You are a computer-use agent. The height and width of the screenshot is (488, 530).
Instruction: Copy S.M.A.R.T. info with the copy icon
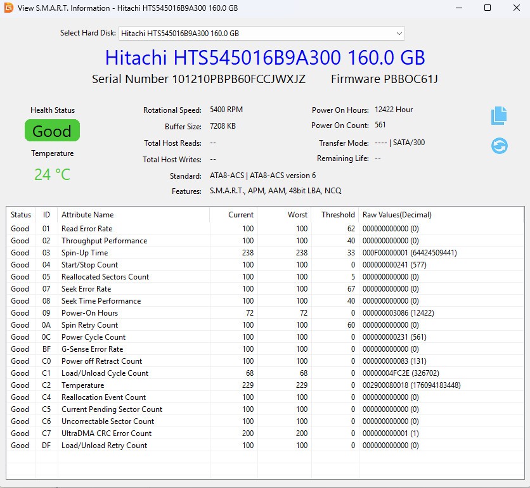pos(499,115)
